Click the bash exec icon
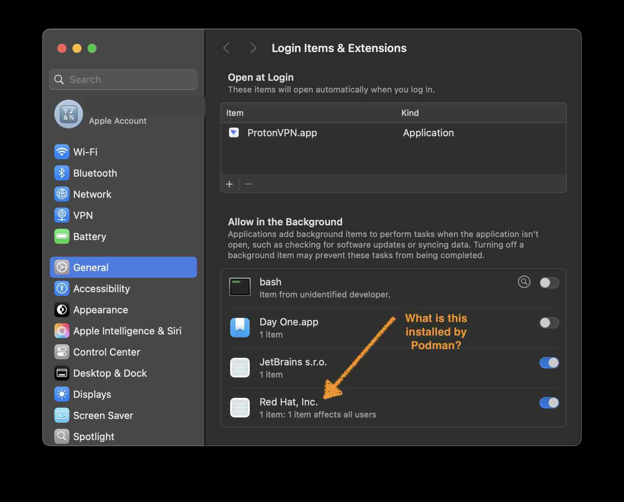This screenshot has width=624, height=502. [240, 287]
